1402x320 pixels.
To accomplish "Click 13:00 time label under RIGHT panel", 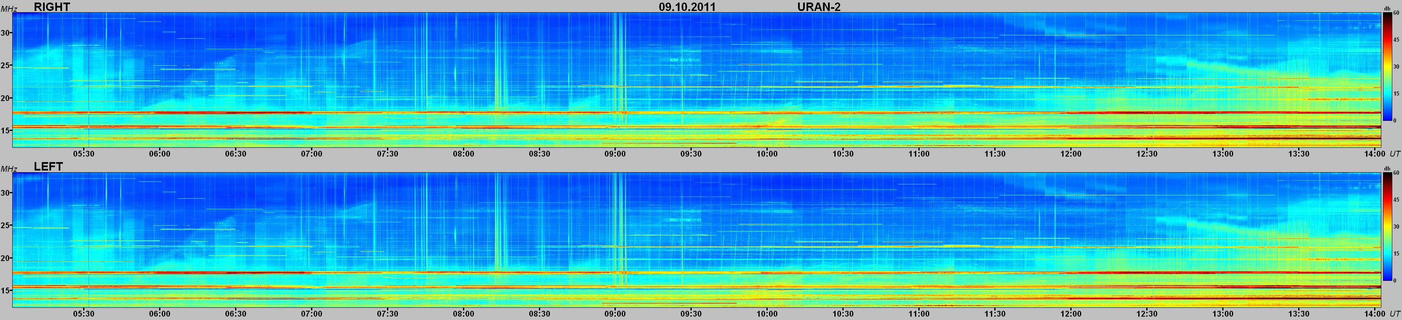I will click(1223, 154).
